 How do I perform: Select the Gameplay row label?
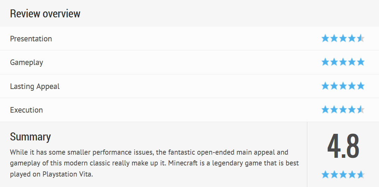(x=26, y=63)
